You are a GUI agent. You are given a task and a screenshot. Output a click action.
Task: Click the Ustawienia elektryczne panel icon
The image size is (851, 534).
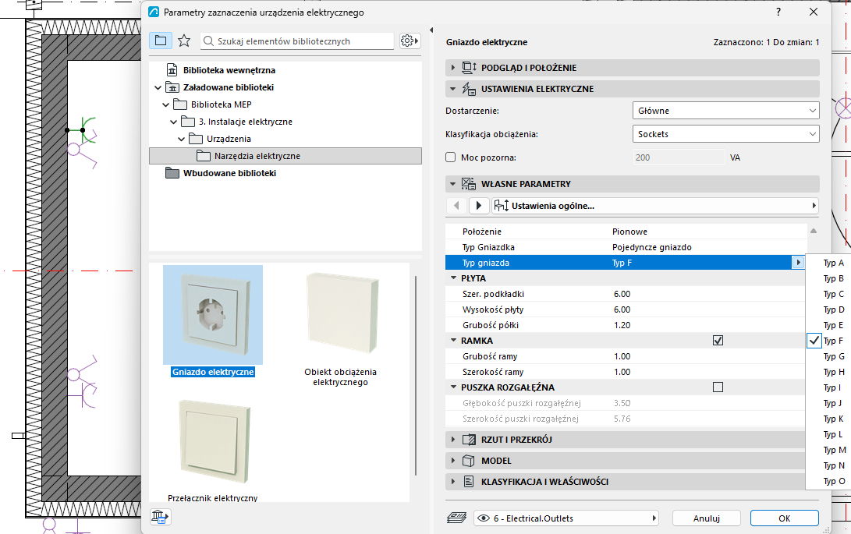click(469, 89)
